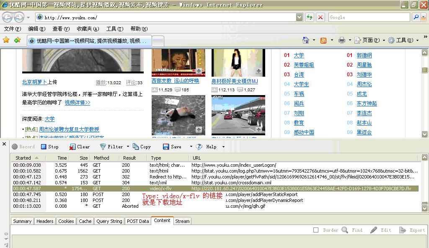Open the 视频详情>> link
429x248 pixels.
[78, 102]
